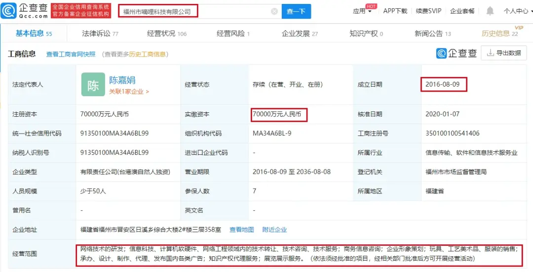Click the APP下载 link
The height and width of the screenshot is (272, 533).
coord(395,11)
